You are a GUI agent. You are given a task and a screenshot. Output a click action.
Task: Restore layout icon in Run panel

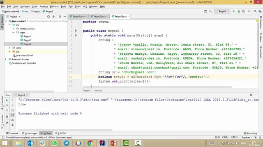click(7, 116)
